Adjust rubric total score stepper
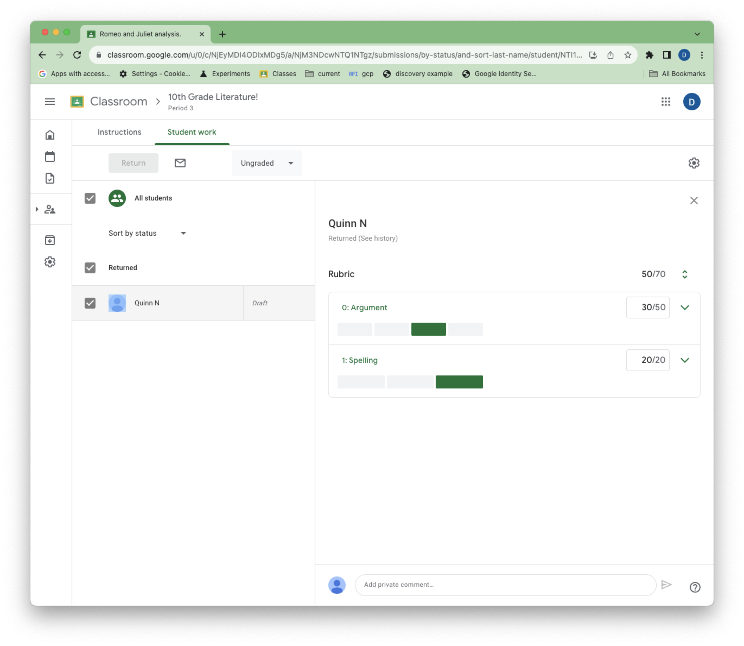 pos(685,274)
